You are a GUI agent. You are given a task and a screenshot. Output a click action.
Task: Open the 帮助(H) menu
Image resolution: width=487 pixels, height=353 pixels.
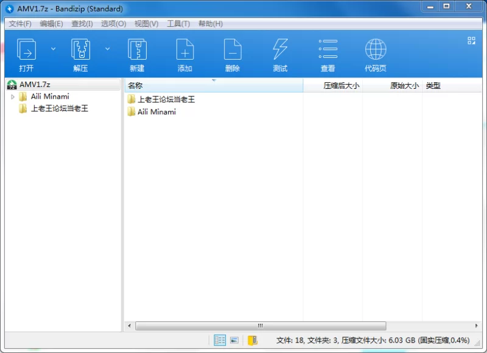pyautogui.click(x=211, y=24)
